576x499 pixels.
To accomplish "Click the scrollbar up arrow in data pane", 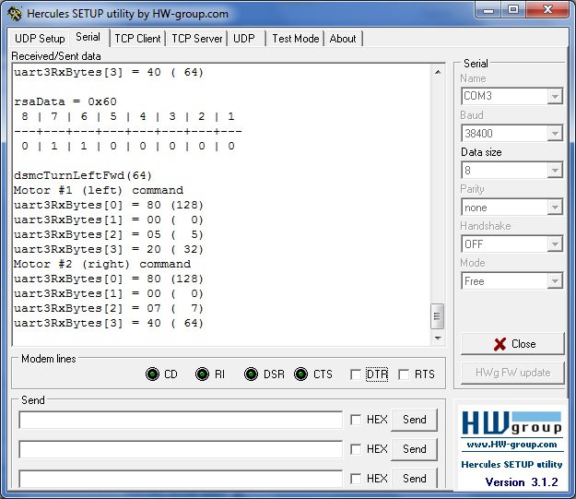I will 438,72.
